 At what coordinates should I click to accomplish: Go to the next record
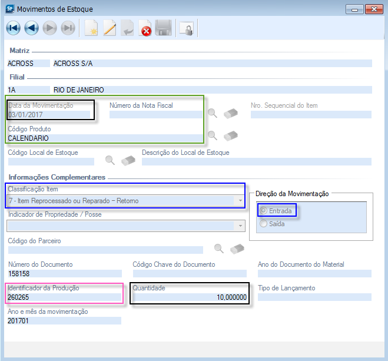[x=49, y=28]
